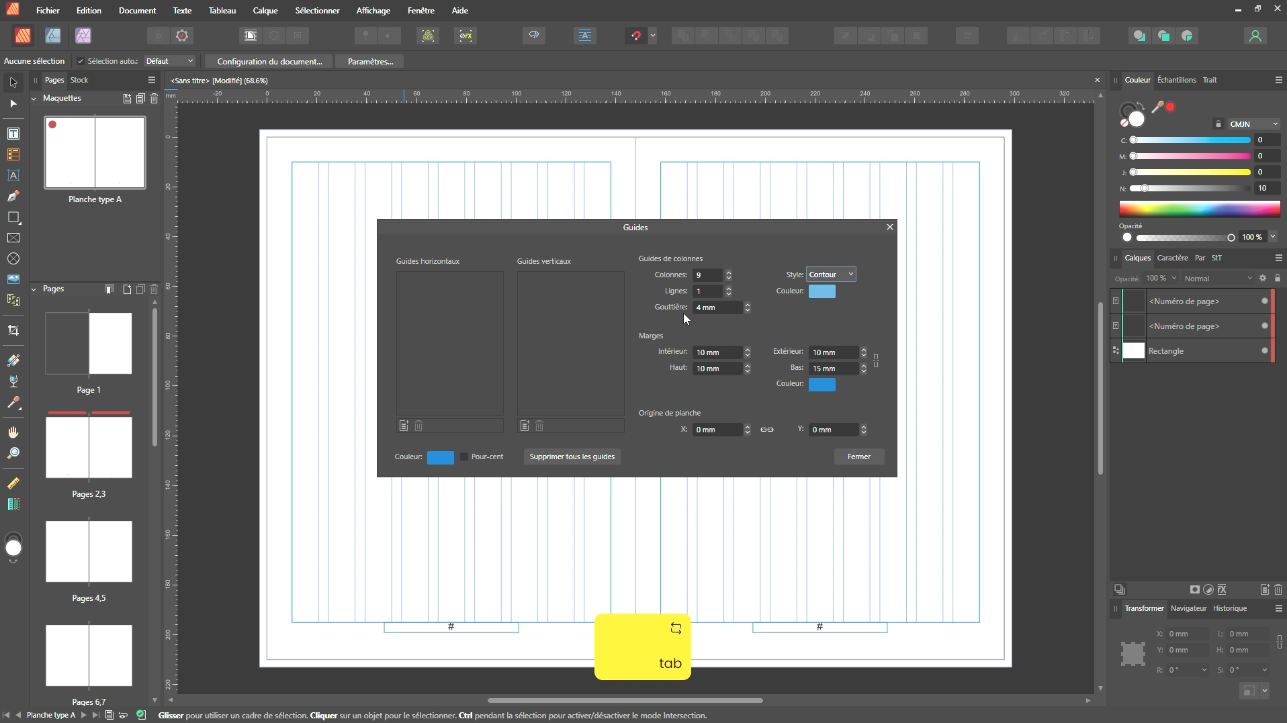Select the Rectangle shape tool
1287x723 pixels.
[x=13, y=218]
